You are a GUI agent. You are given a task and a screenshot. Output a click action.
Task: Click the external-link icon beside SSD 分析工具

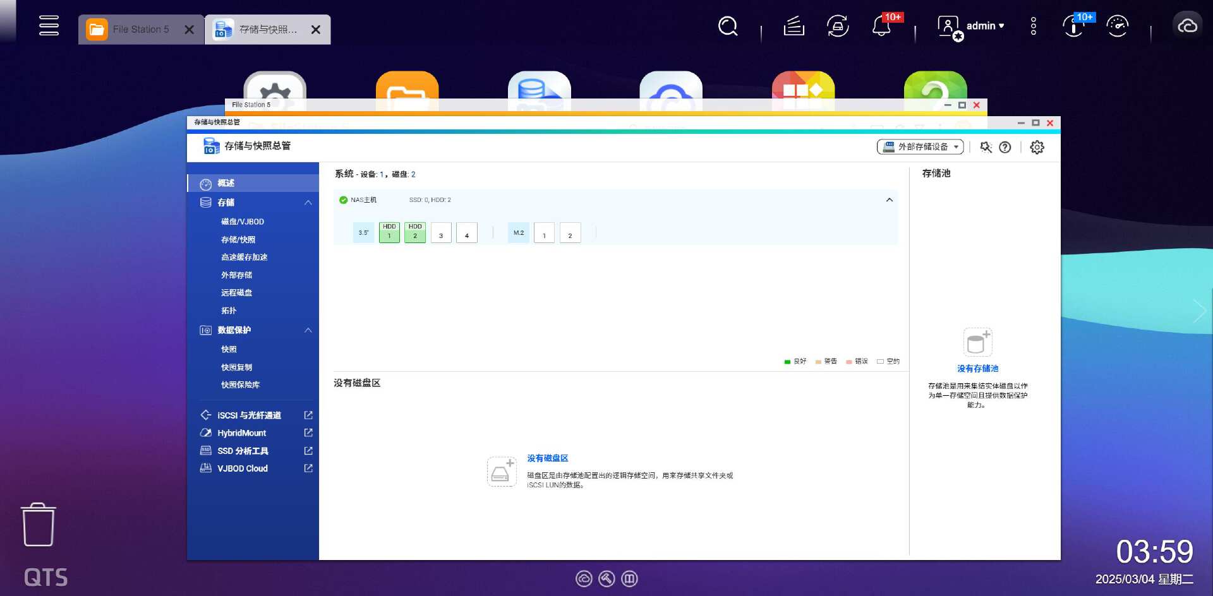pyautogui.click(x=308, y=451)
